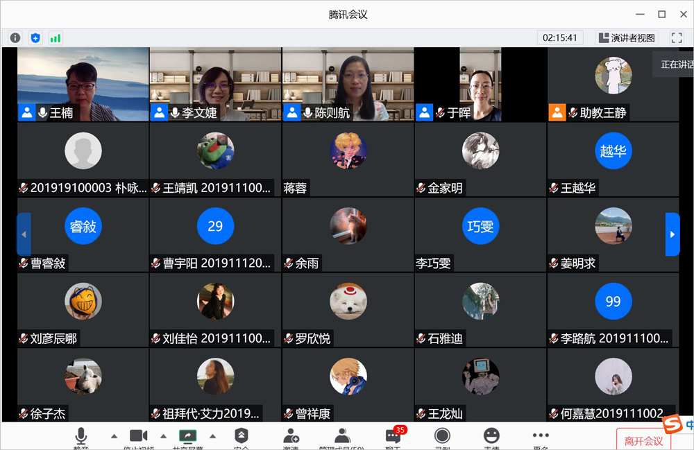The width and height of the screenshot is (694, 450).
Task: Enter full screen mode
Action: tap(677, 38)
